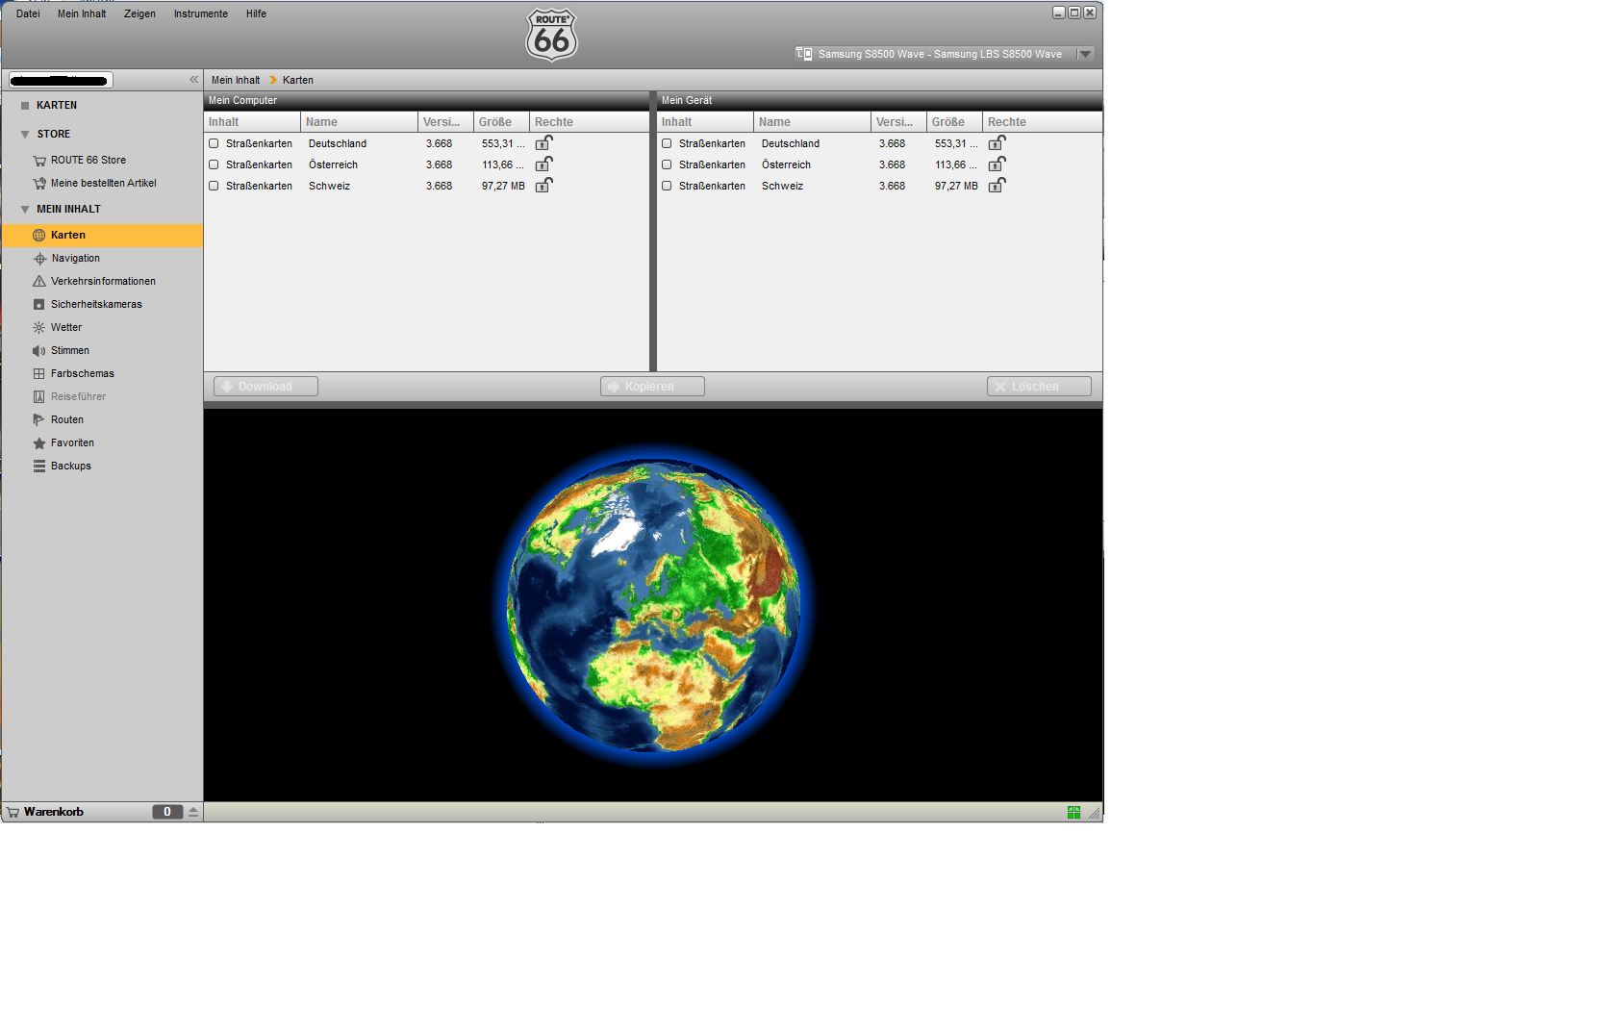The height and width of the screenshot is (1010, 1616).
Task: Expand the Warenkorb panel arrow
Action: [x=193, y=813]
